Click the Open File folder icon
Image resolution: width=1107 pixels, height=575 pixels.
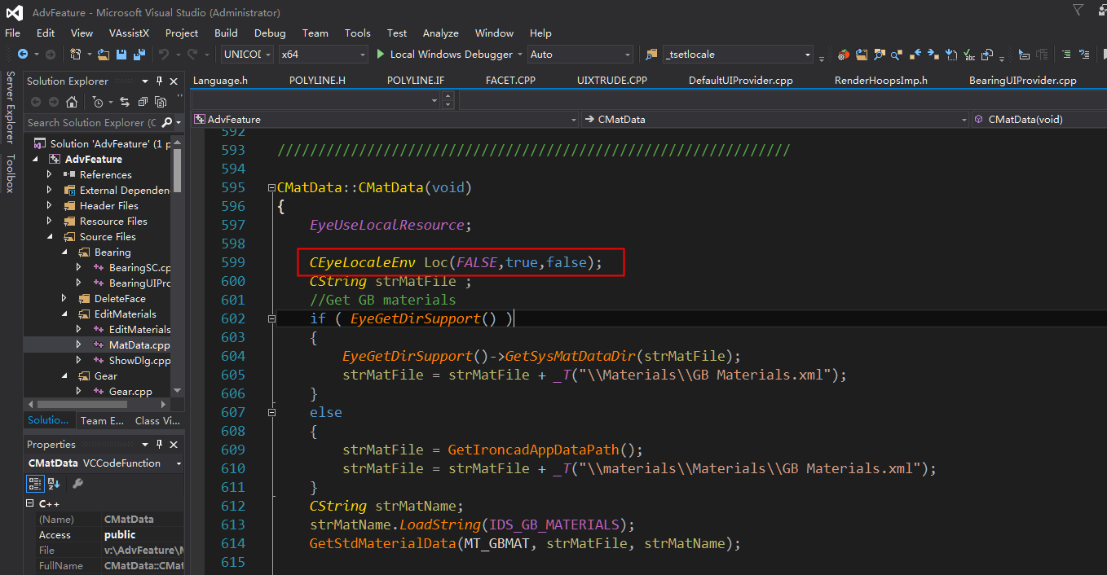tap(104, 55)
